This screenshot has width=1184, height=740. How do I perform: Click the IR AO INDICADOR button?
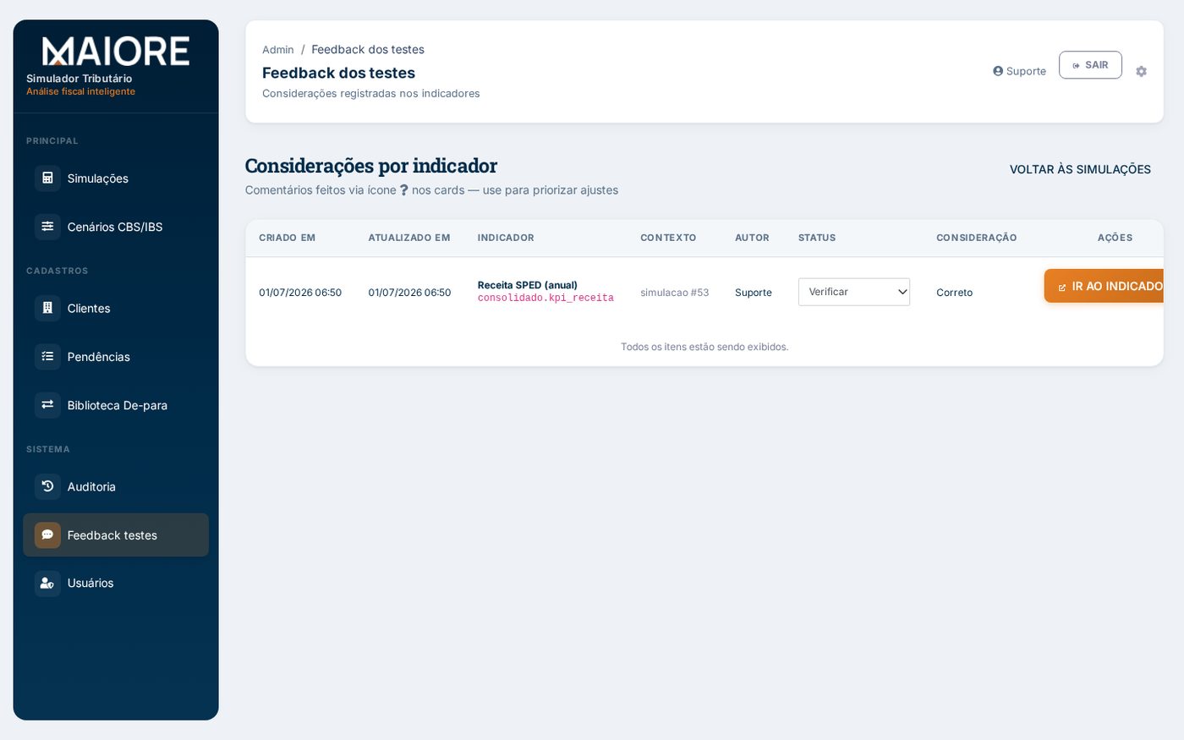pyautogui.click(x=1105, y=286)
